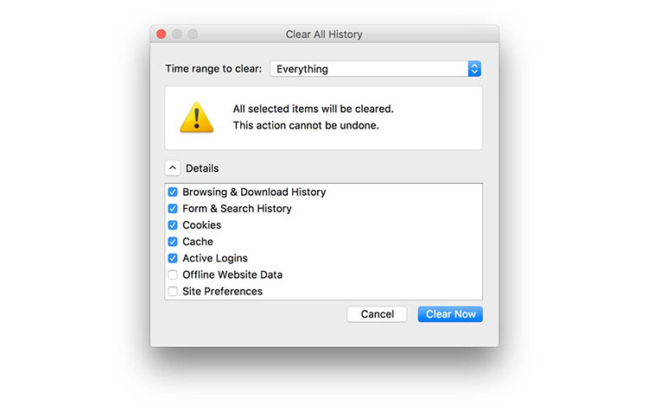Disable the Cookies checkbox
This screenshot has width=648, height=410.
[x=173, y=225]
